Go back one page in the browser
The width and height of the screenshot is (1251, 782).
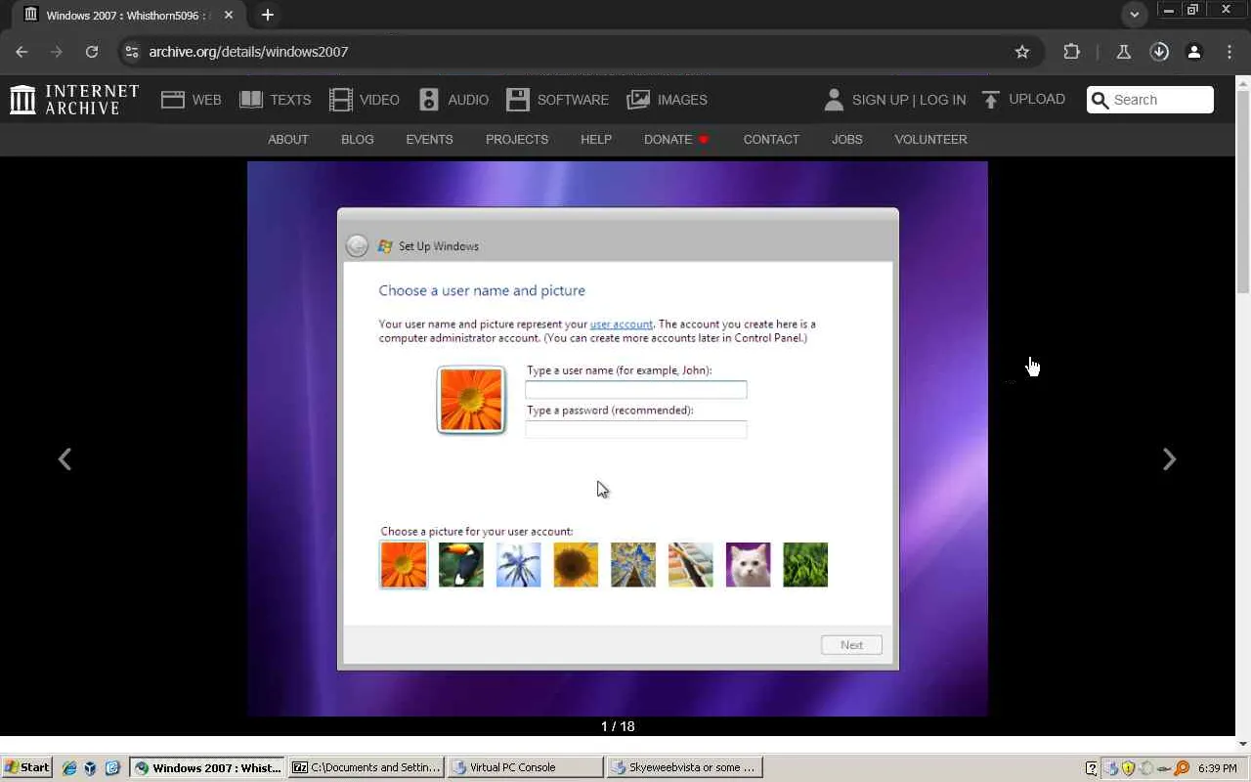(x=22, y=52)
